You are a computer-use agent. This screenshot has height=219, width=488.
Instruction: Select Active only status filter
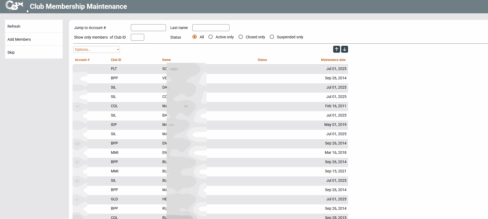click(211, 37)
